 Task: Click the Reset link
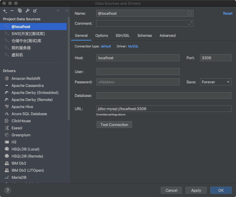[227, 13]
